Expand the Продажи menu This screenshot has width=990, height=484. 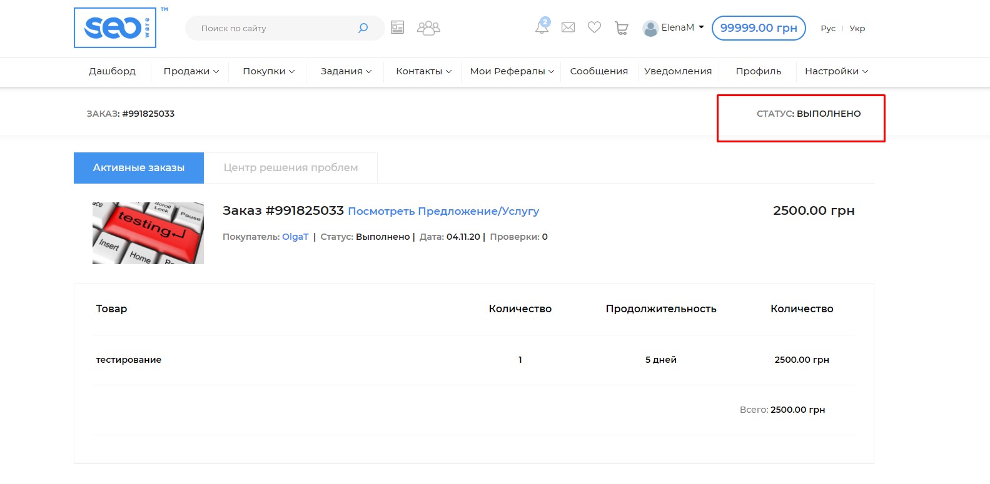click(x=191, y=71)
